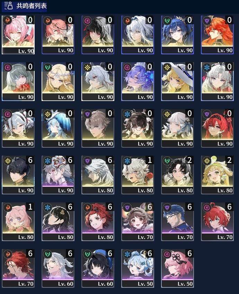Select the pink-haired character with hand sign
The height and width of the screenshot is (294, 239).
coord(18,35)
